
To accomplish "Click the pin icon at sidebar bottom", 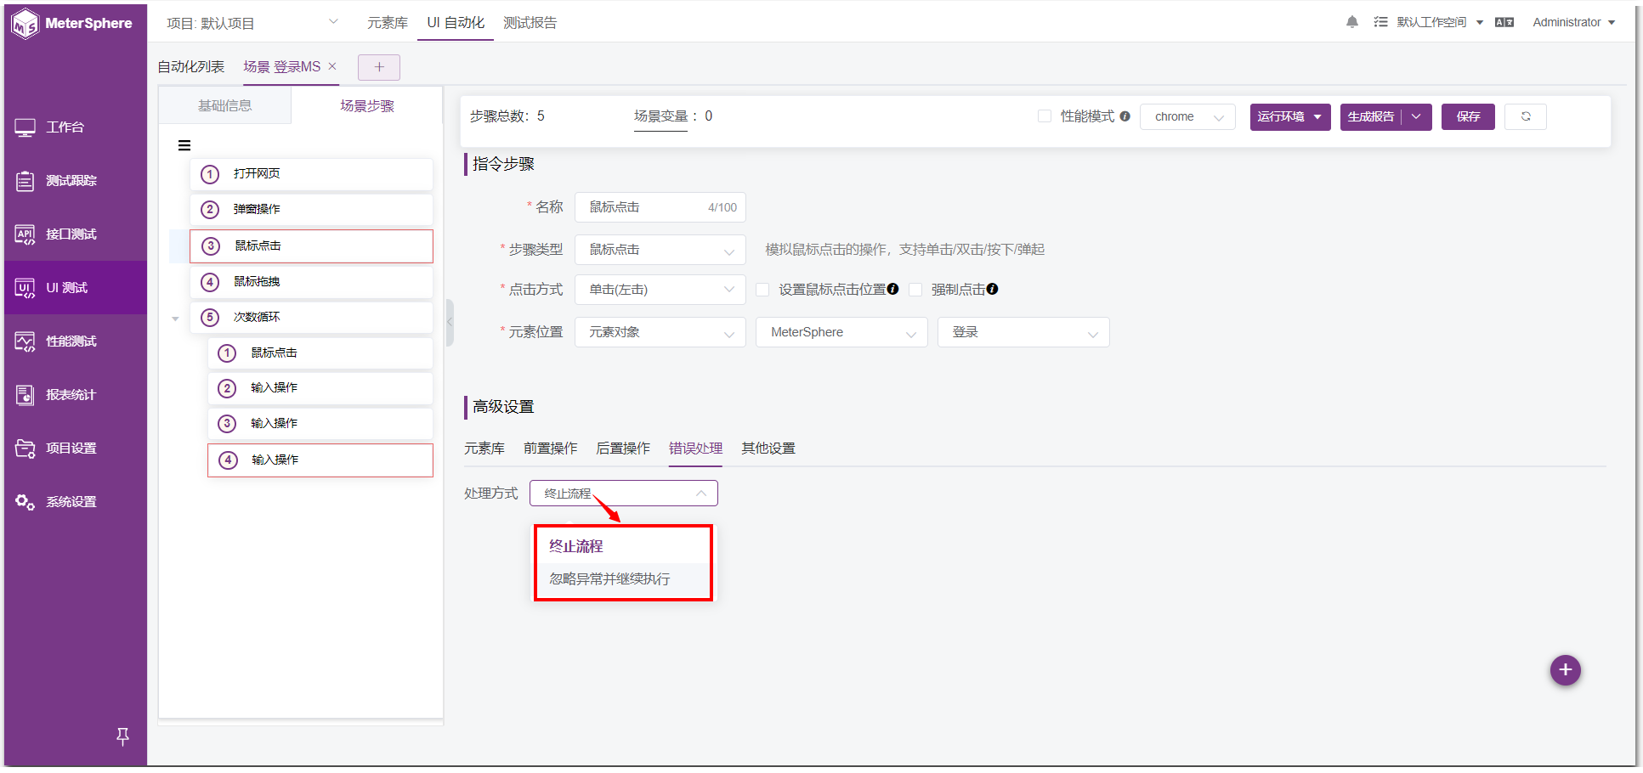I will (x=122, y=736).
